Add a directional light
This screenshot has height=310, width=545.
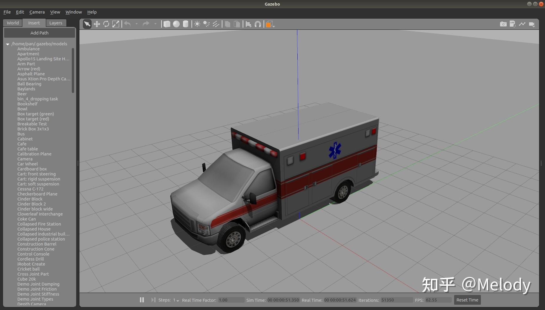point(216,24)
